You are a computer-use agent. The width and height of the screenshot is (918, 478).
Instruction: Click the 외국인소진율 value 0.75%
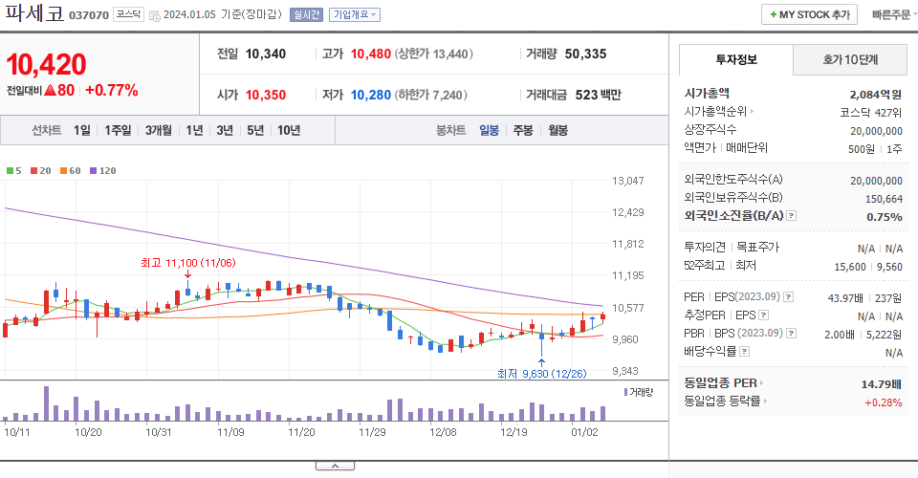pyautogui.click(x=885, y=217)
